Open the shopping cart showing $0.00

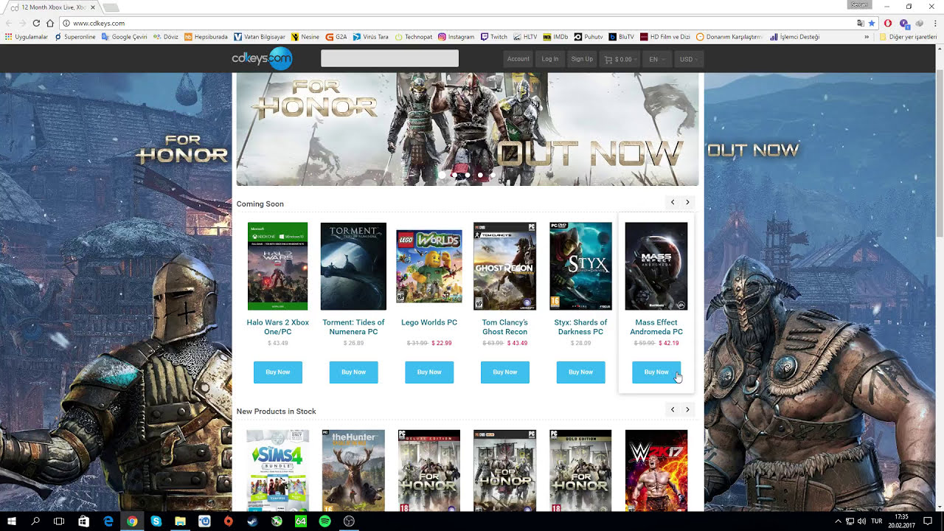pos(618,59)
